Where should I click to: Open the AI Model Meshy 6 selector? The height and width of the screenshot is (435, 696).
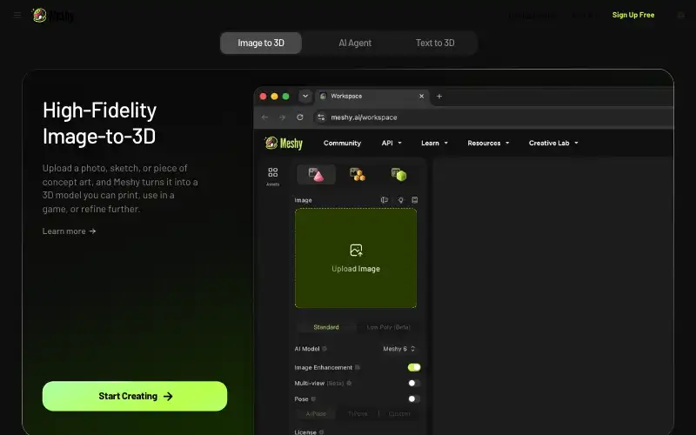click(x=399, y=349)
